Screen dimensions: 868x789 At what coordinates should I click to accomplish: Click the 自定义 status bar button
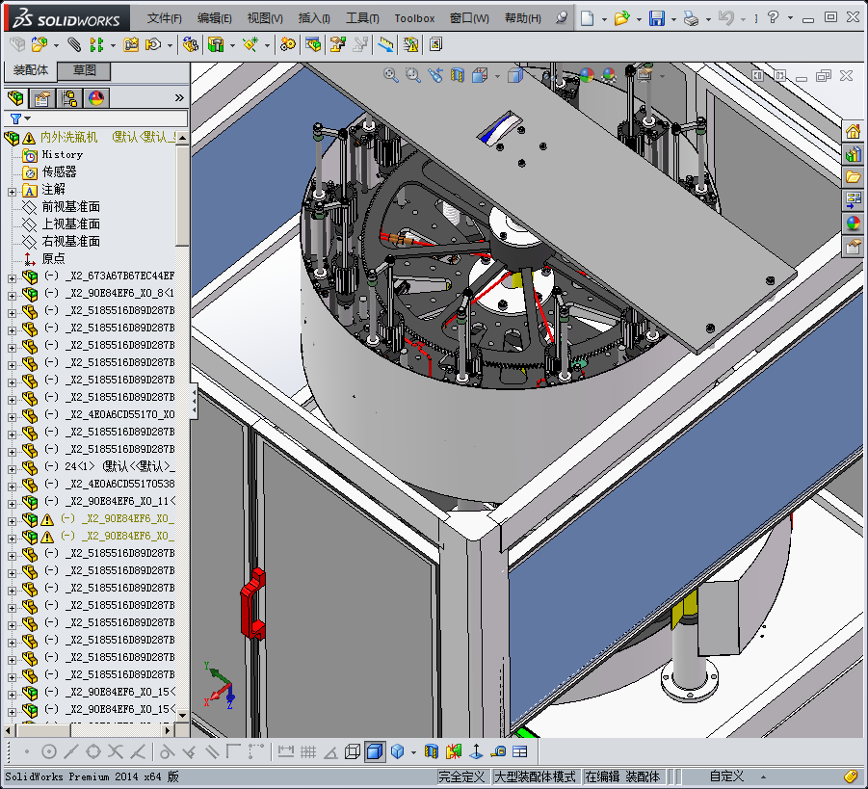pos(726,776)
